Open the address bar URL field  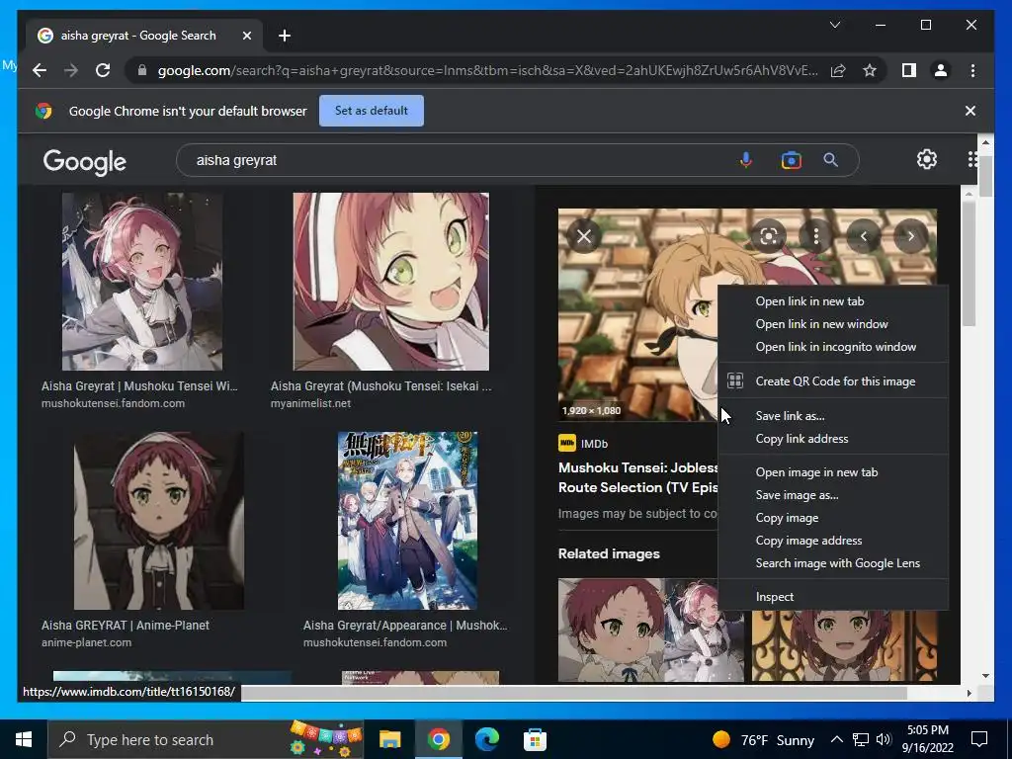487,70
